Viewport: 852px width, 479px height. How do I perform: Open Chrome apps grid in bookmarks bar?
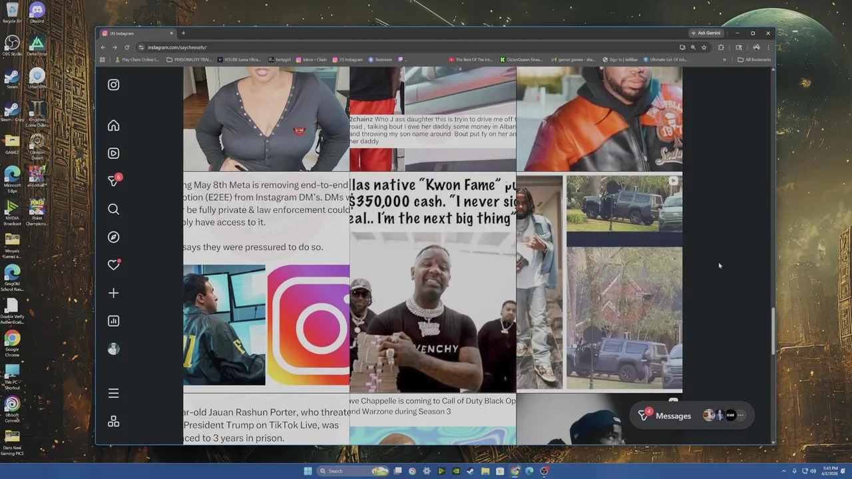[103, 60]
